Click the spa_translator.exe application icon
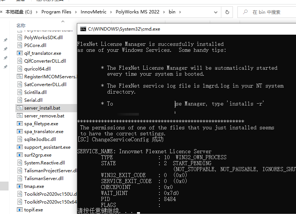This screenshot has height=214, width=296. (20, 131)
